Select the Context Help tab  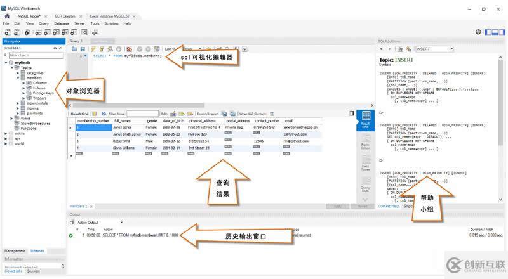(x=389, y=206)
